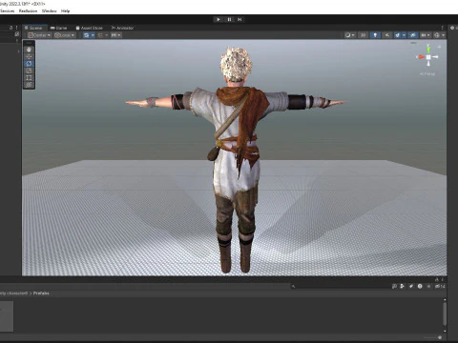Switch to the Scene tab
This screenshot has width=458, height=343.
click(x=34, y=28)
